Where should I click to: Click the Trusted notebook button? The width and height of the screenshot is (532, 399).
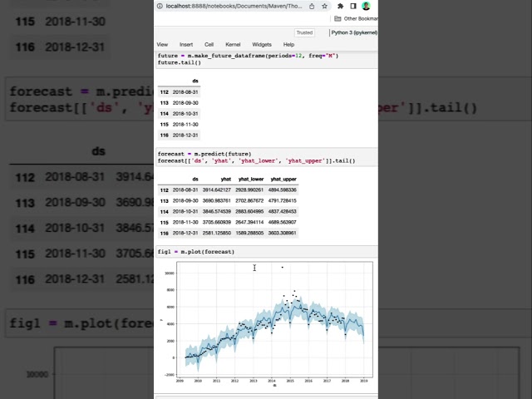click(x=304, y=32)
